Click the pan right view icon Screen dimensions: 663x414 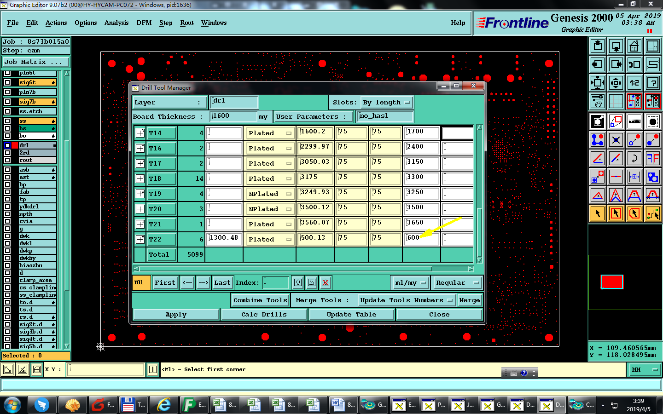coord(616,64)
